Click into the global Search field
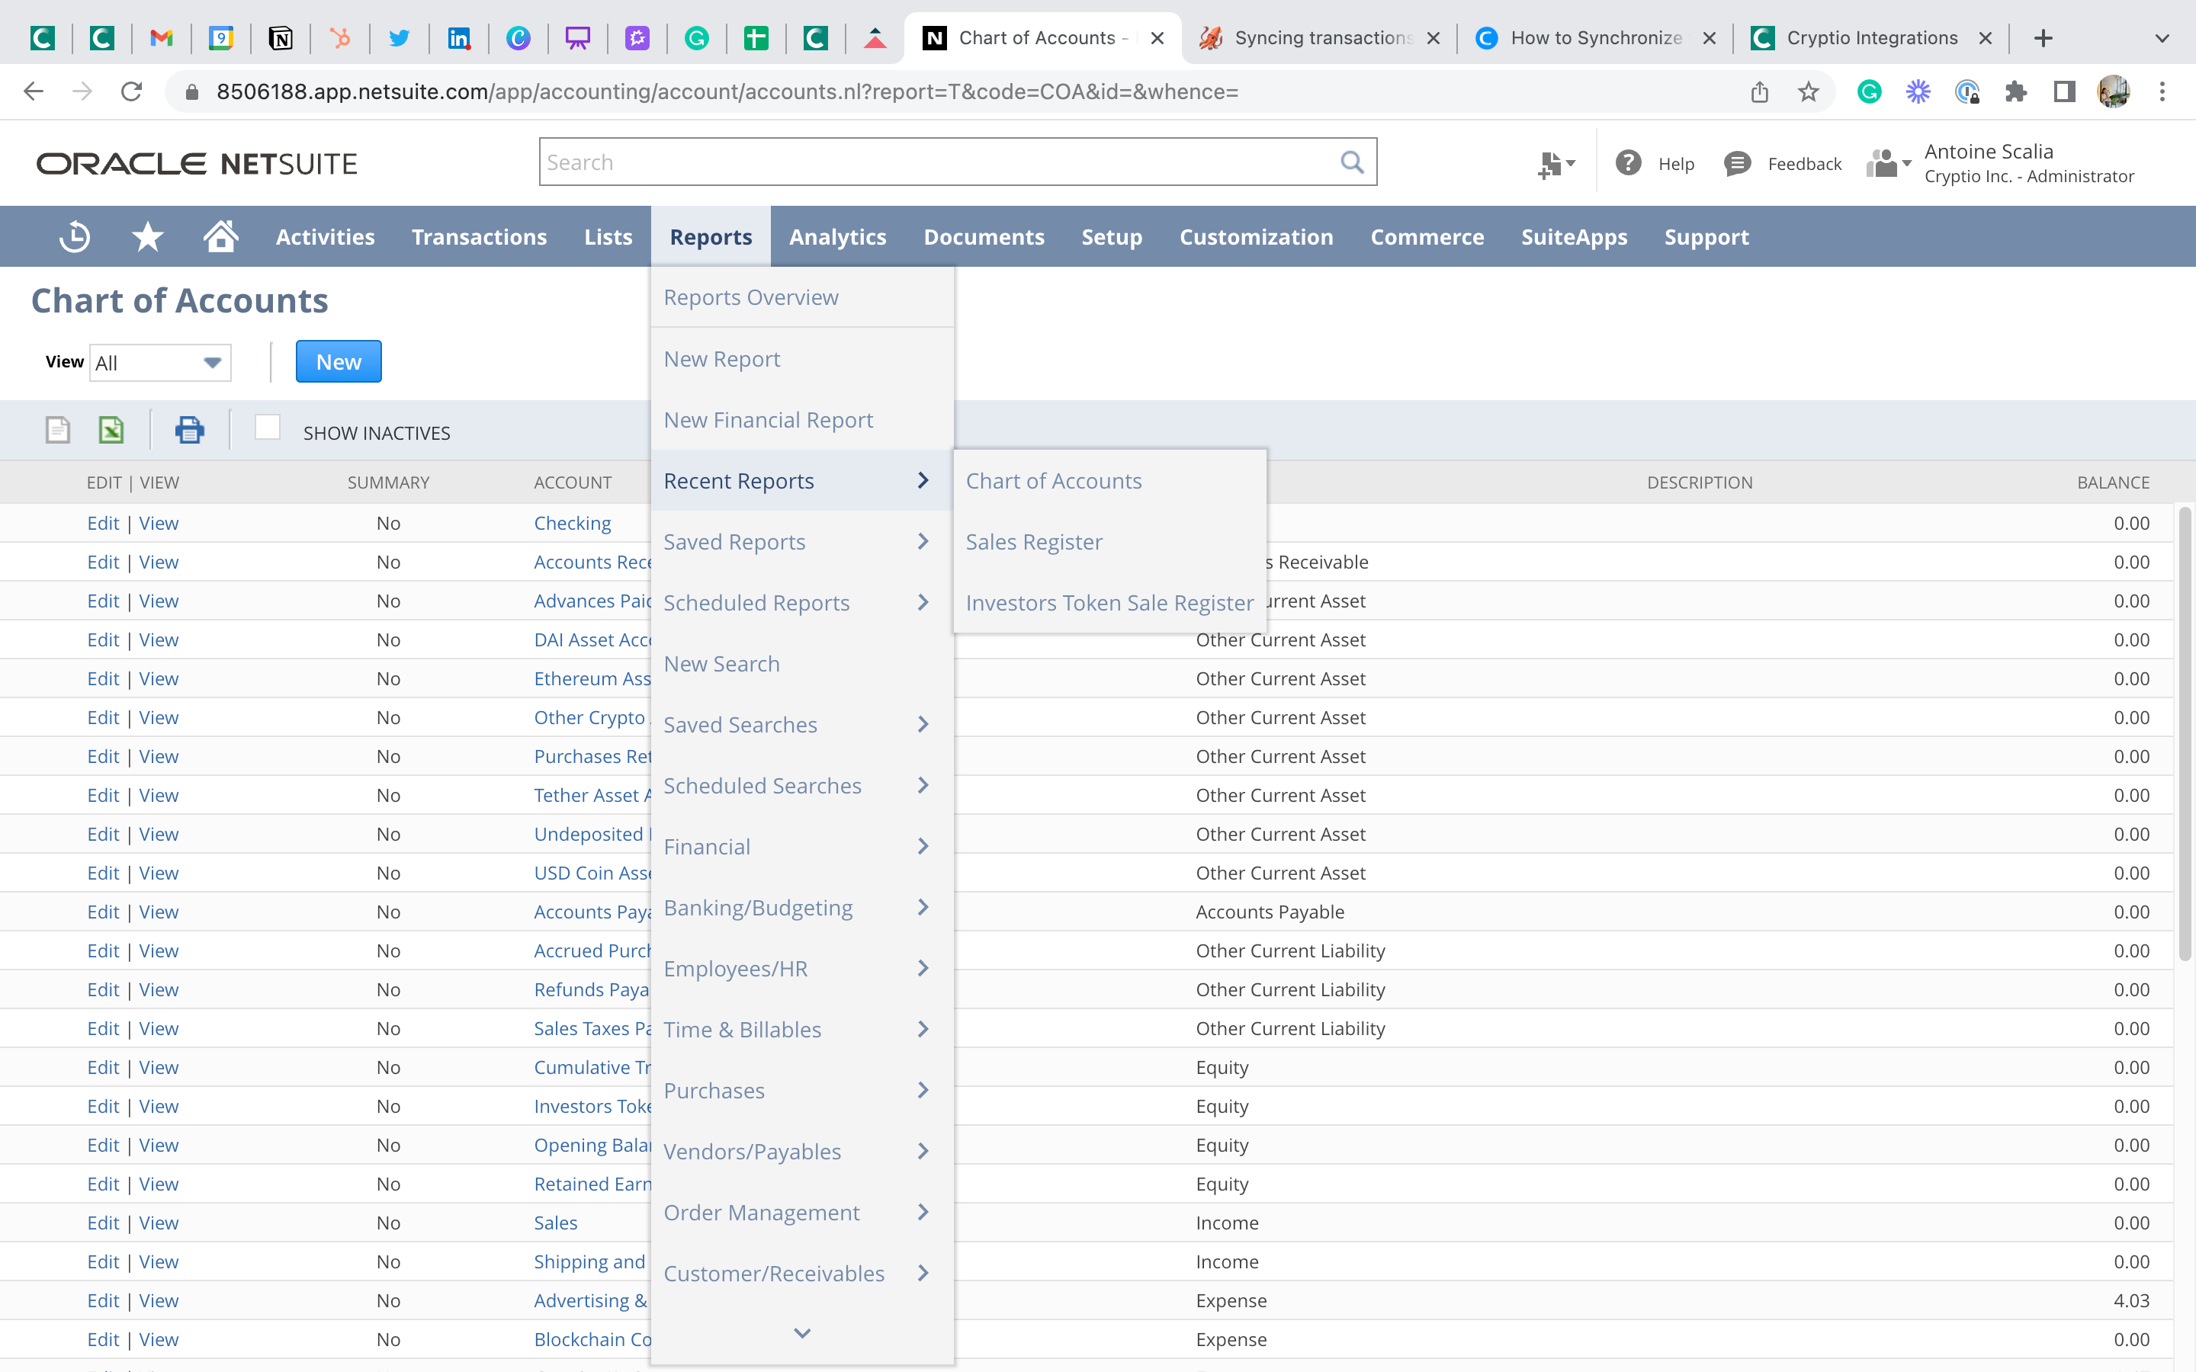Screen dimensions: 2196x1372 coord(935,162)
